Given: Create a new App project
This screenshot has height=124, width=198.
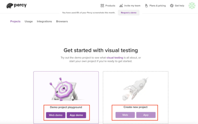Looking at the screenshot, I should [x=146, y=115].
